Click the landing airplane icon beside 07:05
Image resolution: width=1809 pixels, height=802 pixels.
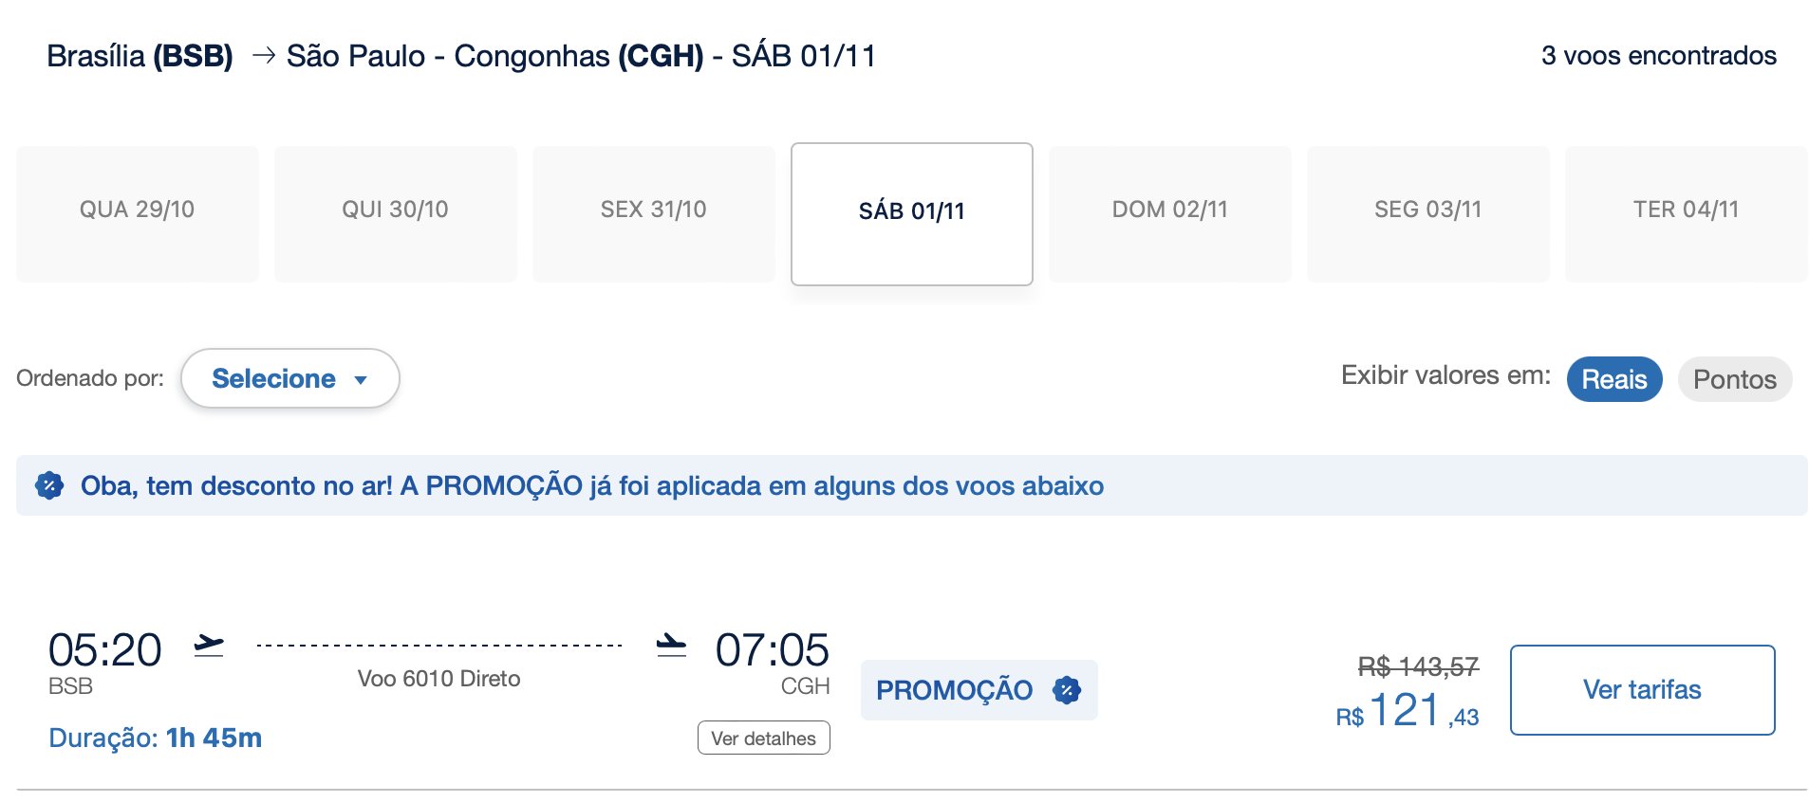671,646
